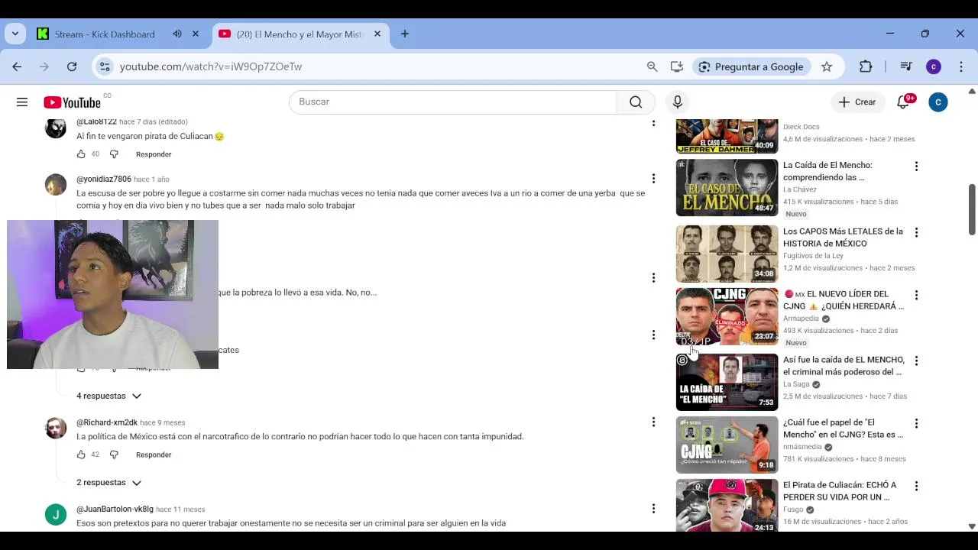Open Los CAPOS Más LETALES video thumbnail

coord(727,254)
